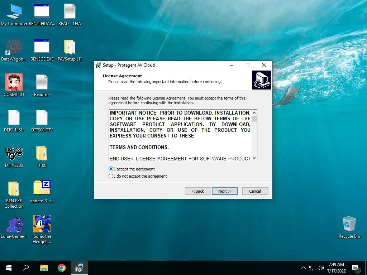Viewport: 367px width, 275px height.
Task: Click the license text scroll-up arrow
Action: coord(254,113)
